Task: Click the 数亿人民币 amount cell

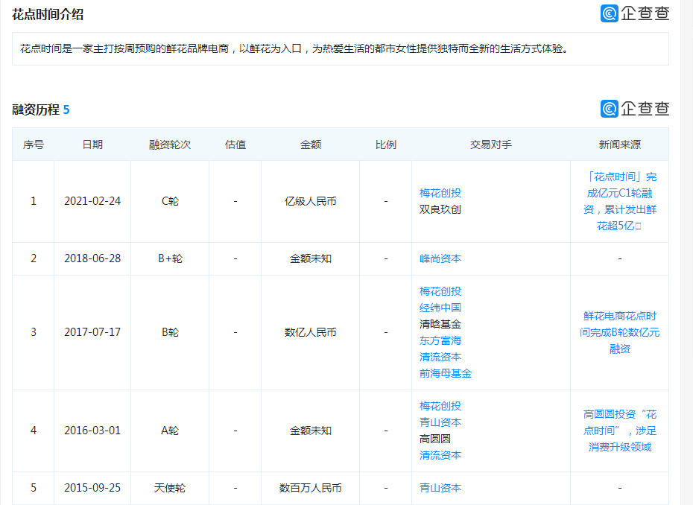Action: click(310, 332)
